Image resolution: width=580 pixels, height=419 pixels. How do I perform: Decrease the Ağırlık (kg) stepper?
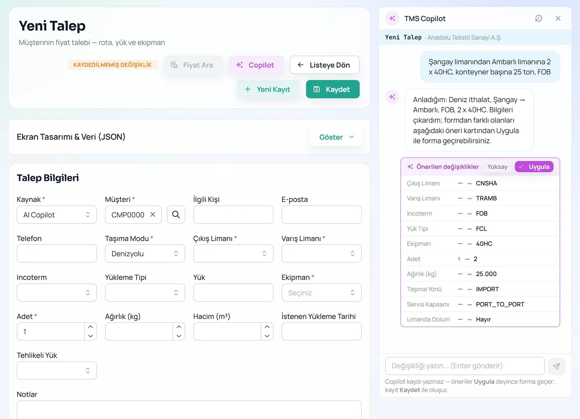coord(179,336)
